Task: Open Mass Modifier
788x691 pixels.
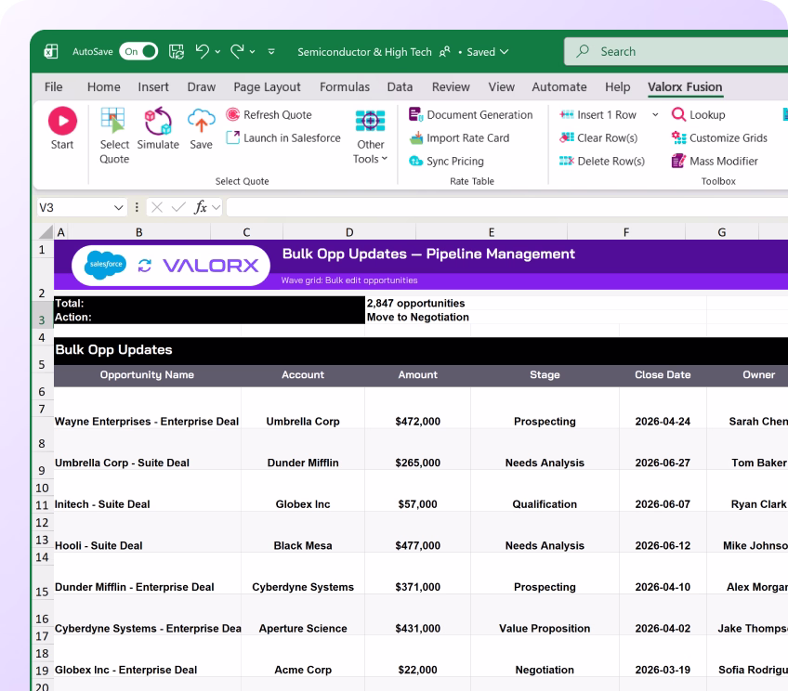Action: tap(715, 161)
